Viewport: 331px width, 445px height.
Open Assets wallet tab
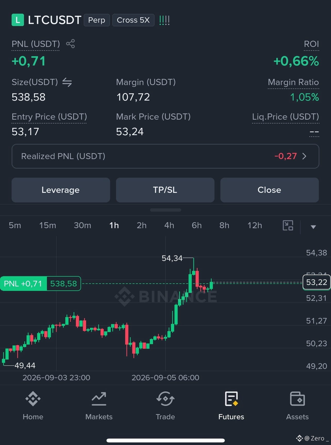297,406
